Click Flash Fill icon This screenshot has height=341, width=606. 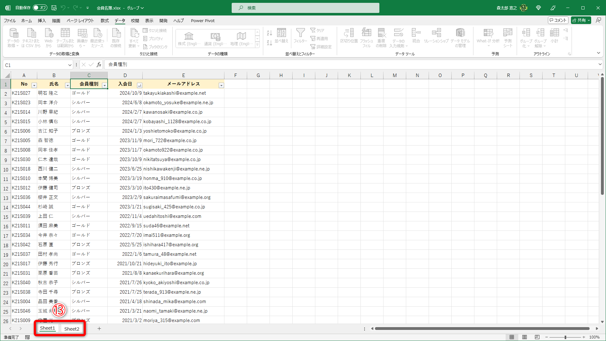tap(366, 33)
